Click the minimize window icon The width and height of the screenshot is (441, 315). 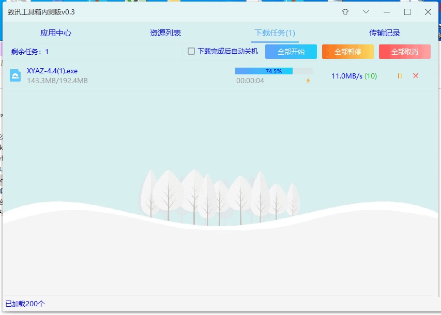pyautogui.click(x=386, y=11)
